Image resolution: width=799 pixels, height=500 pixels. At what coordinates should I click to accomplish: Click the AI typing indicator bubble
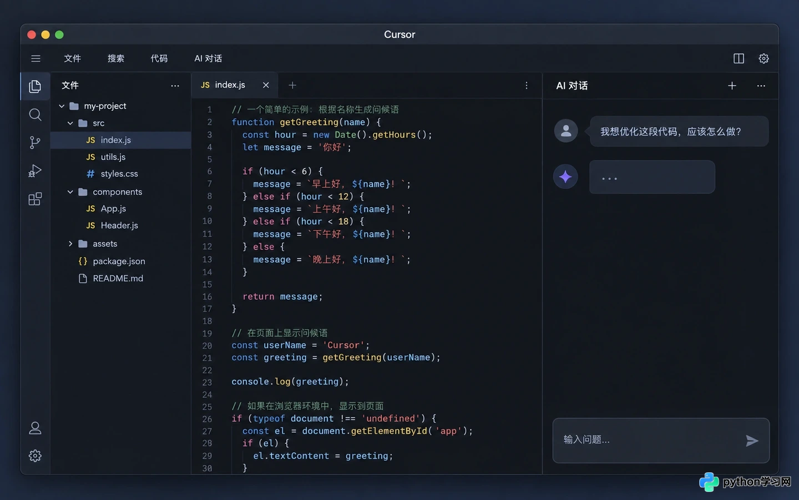(x=652, y=177)
